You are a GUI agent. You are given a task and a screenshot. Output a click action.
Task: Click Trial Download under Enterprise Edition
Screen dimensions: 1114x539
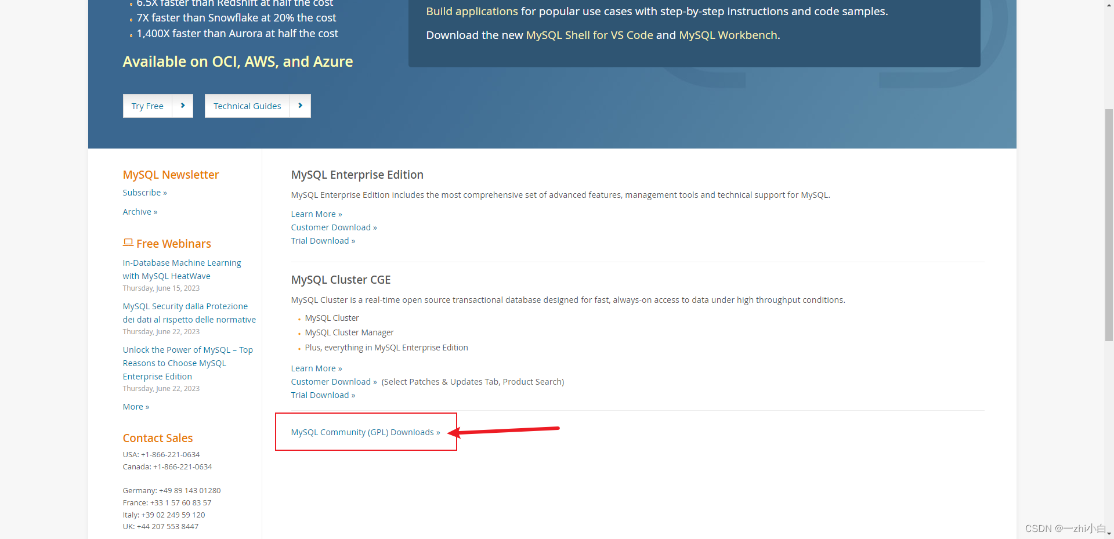pyautogui.click(x=323, y=241)
